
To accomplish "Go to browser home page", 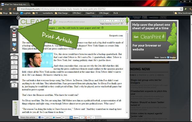I will click(14, 9).
